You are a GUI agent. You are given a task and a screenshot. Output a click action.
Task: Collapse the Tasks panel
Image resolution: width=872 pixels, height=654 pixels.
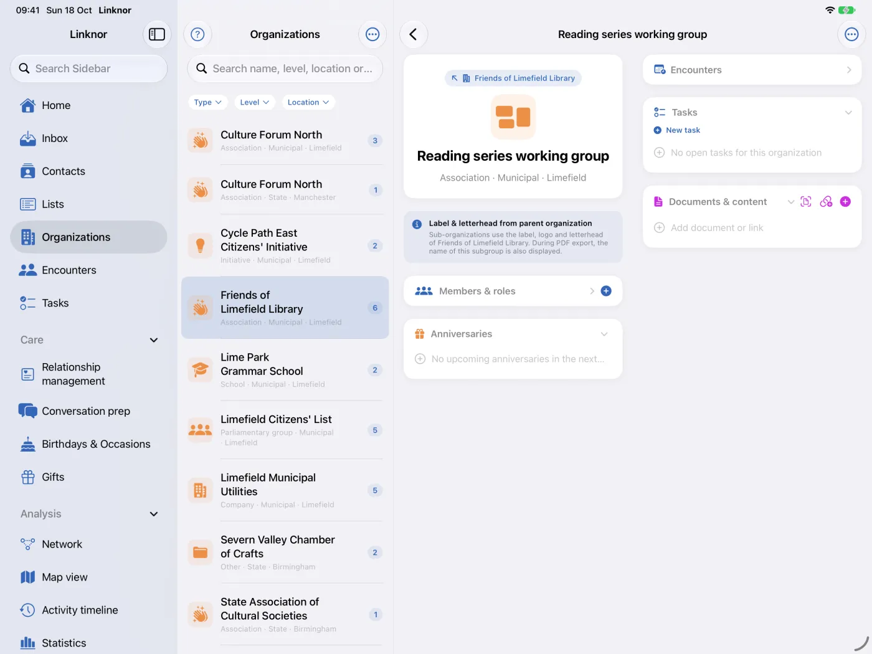coord(848,113)
